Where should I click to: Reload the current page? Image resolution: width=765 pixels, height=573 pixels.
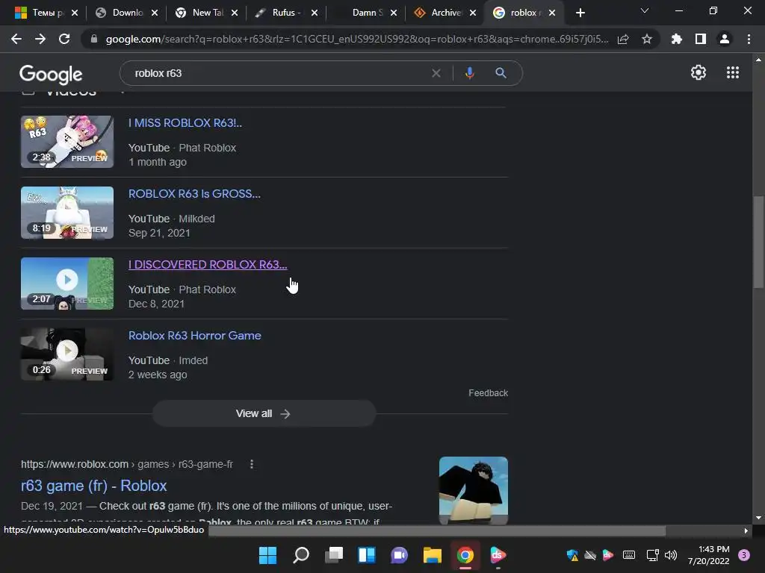[x=64, y=39]
